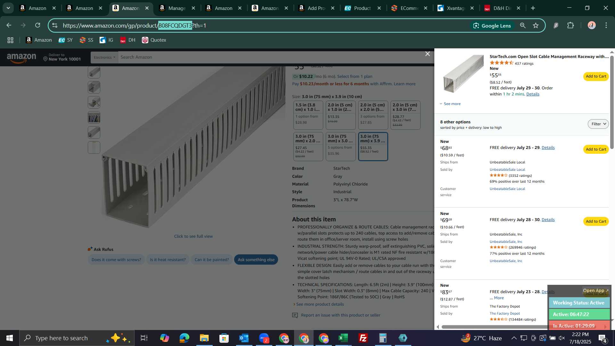This screenshot has height=346, width=615.
Task: Add the $69.28 offer to cart
Action: (x=596, y=222)
